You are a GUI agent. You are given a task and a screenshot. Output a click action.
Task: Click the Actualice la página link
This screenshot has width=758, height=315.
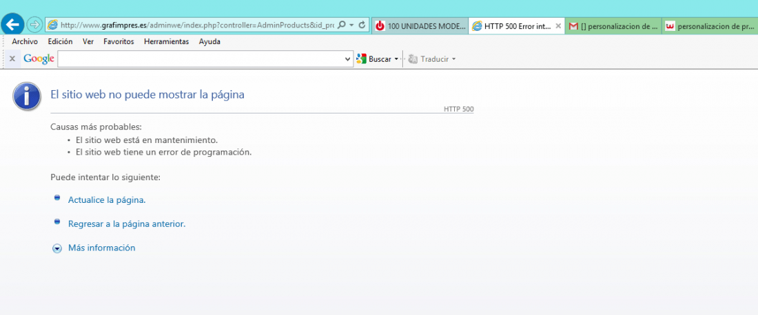(107, 199)
